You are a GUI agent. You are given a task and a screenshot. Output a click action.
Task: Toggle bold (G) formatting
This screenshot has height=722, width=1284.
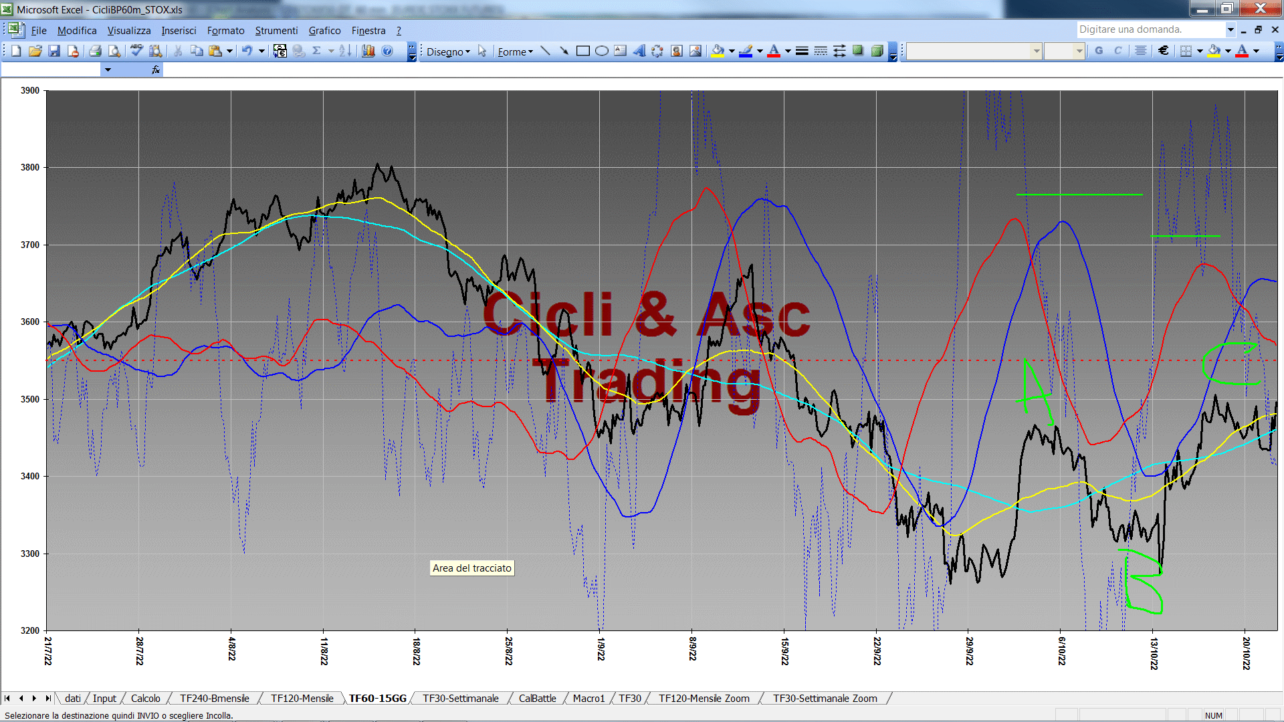pyautogui.click(x=1099, y=51)
